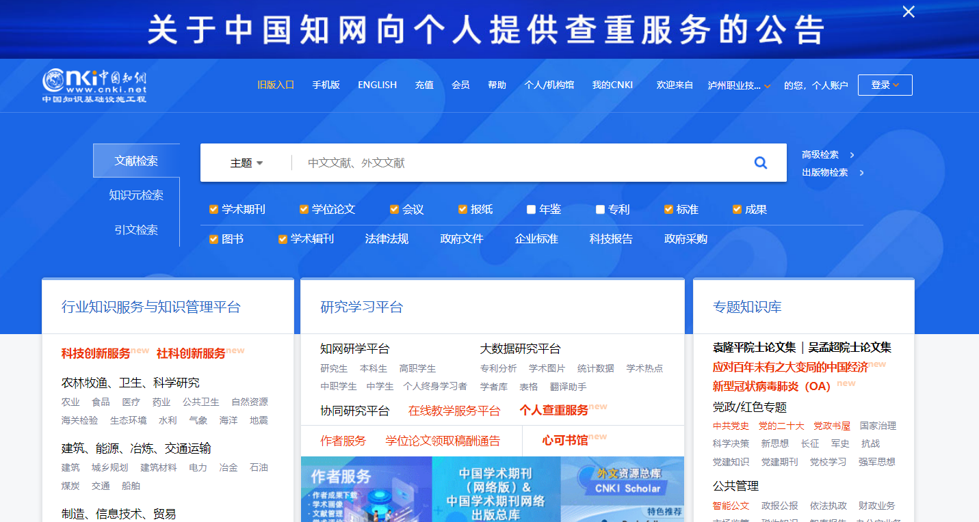Click the 中国学术期刊(网络版) banner thumbnail
This screenshot has width=979, height=522.
(x=496, y=489)
